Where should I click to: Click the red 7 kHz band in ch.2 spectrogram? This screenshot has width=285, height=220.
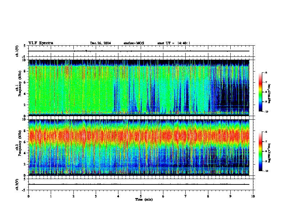click(x=139, y=136)
